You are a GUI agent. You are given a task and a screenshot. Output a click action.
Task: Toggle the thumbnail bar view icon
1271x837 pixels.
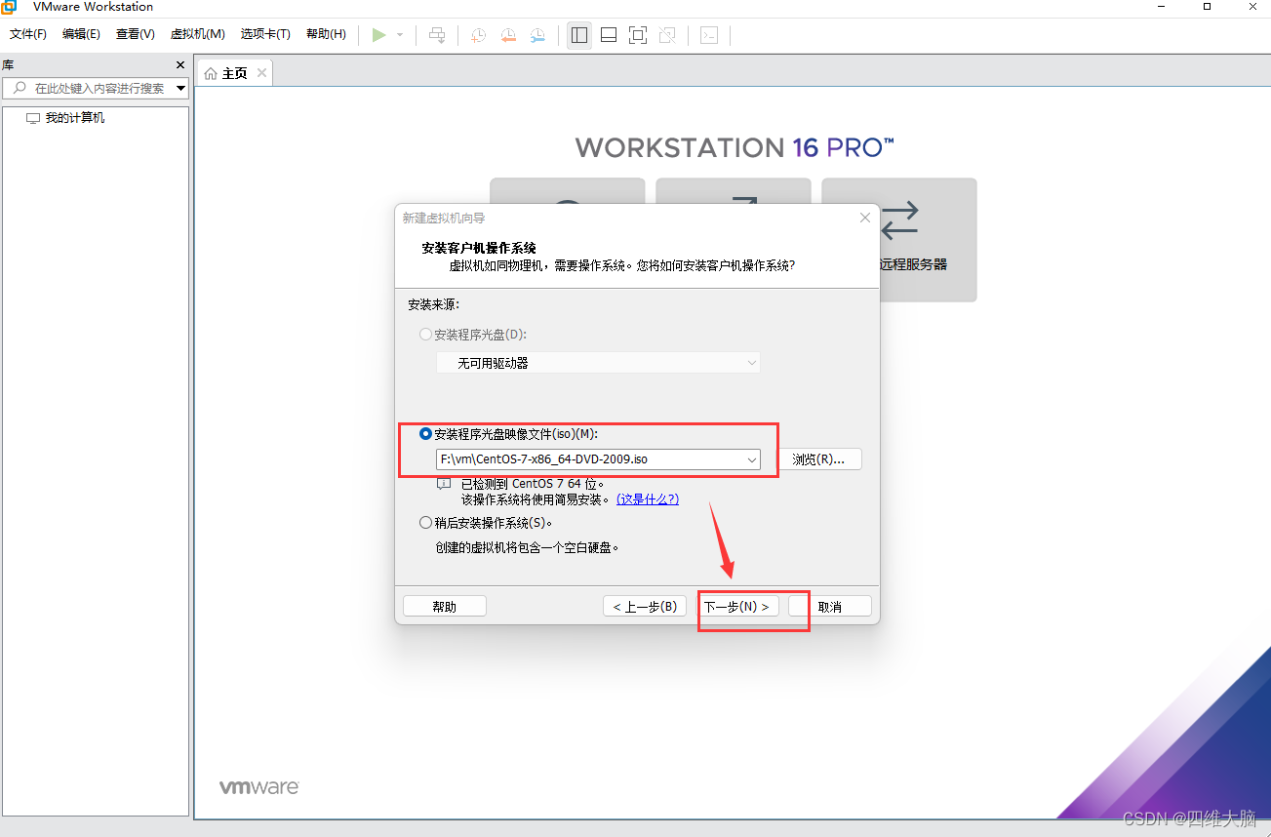click(609, 35)
